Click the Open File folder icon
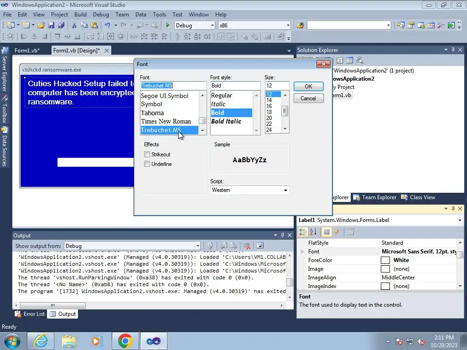The height and width of the screenshot is (350, 467). (x=41, y=26)
